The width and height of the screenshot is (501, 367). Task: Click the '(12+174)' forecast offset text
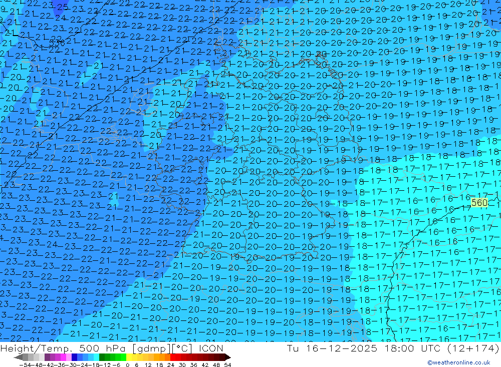473,348
